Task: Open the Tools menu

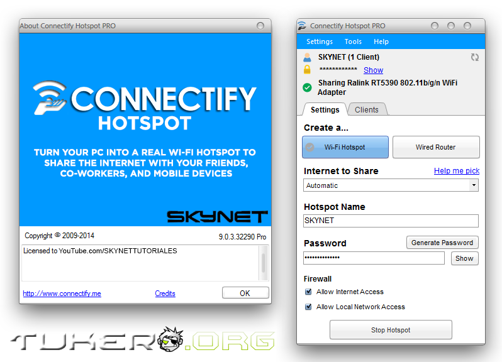Action: point(353,41)
